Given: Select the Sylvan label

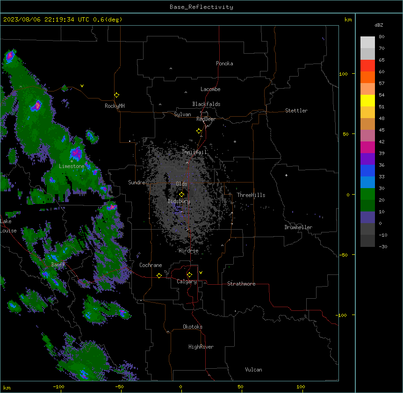Looking at the screenshot, I should (x=182, y=114).
